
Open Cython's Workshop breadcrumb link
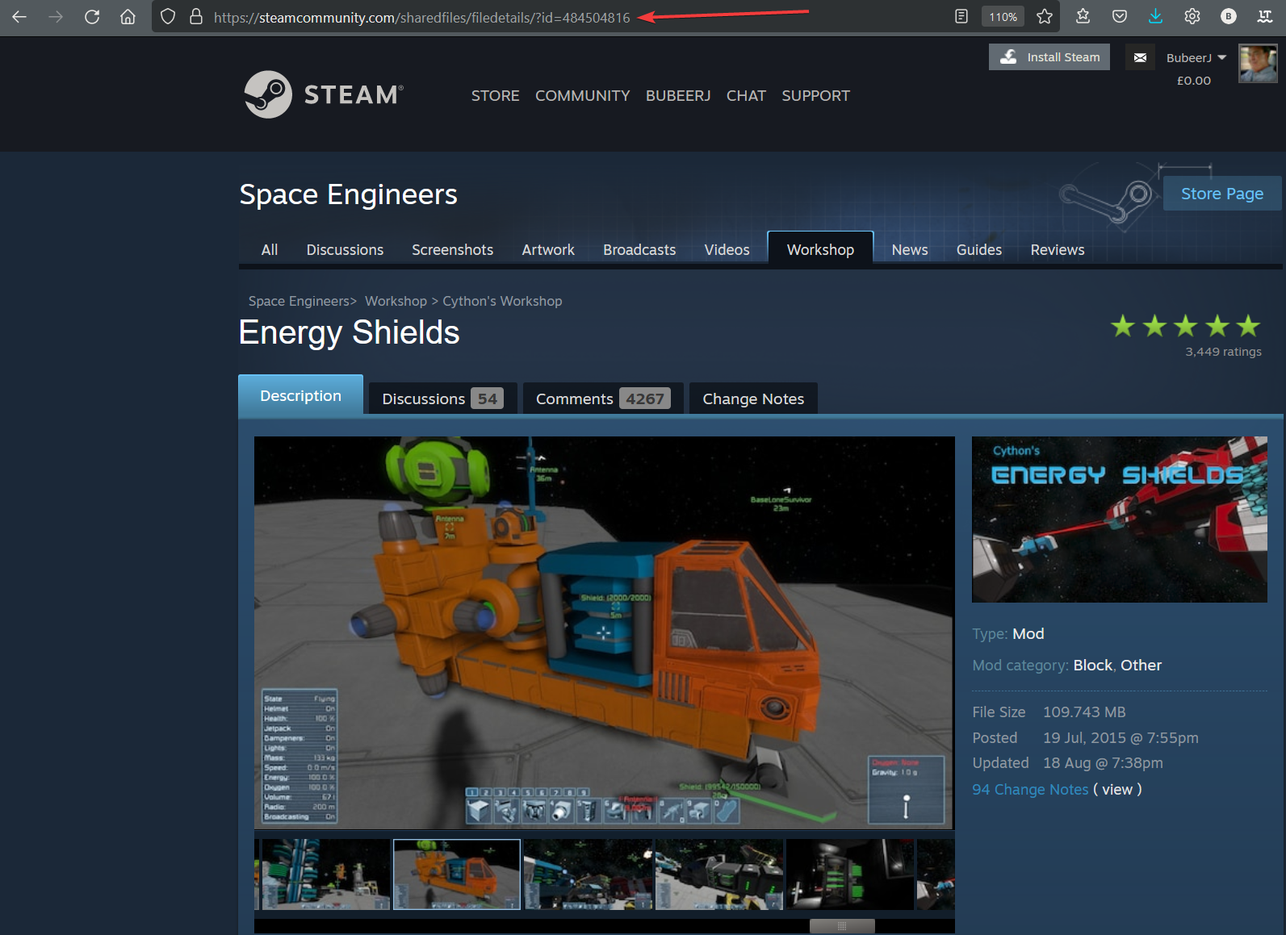click(502, 301)
